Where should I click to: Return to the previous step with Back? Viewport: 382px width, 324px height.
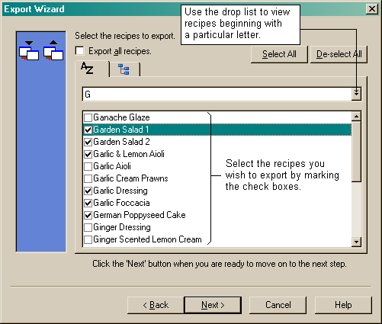pos(156,305)
